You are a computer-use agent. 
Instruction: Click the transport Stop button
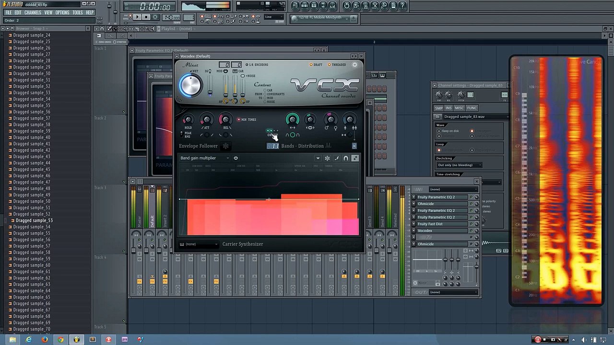(146, 17)
